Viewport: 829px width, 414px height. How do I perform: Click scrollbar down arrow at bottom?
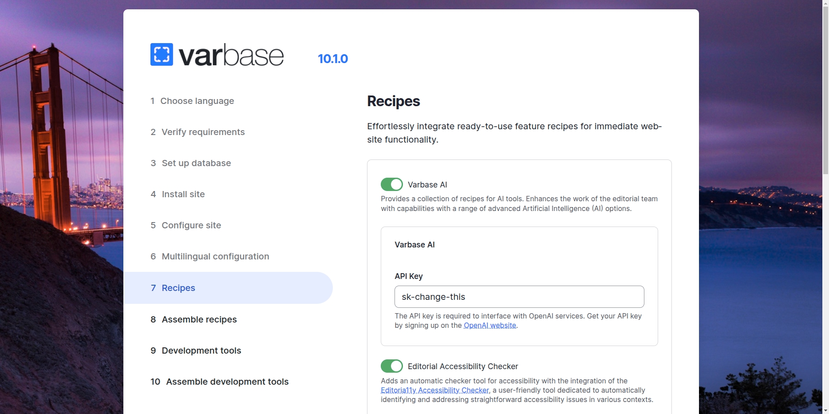[825, 410]
